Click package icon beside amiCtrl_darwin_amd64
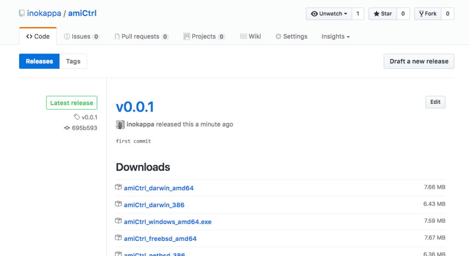Screen dimensions: 469x256 click(119, 187)
